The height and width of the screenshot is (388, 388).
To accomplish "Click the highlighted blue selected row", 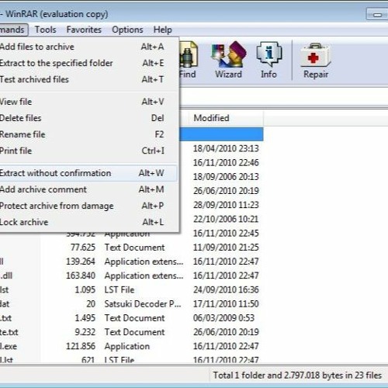I will point(221,134).
